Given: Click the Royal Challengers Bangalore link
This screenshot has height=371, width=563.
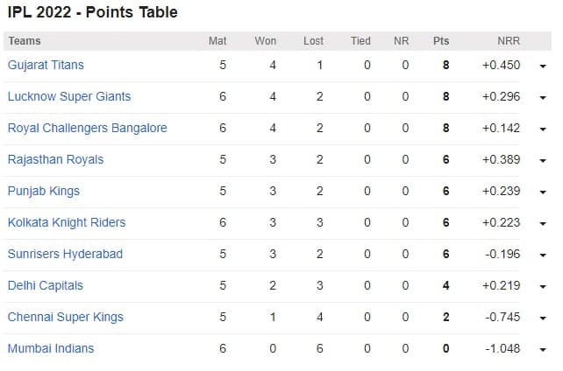Looking at the screenshot, I should coord(87,128).
